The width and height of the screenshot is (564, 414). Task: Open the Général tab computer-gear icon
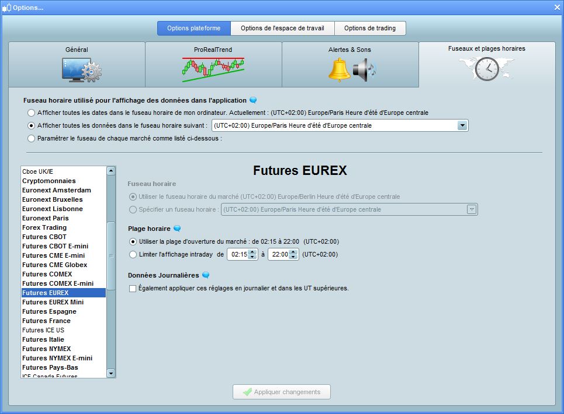tap(82, 69)
